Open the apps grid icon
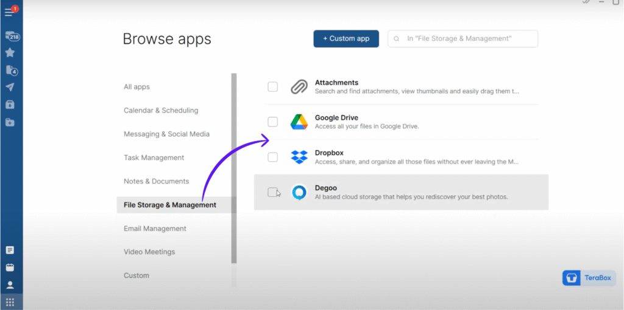Image resolution: width=624 pixels, height=310 pixels. click(x=10, y=303)
